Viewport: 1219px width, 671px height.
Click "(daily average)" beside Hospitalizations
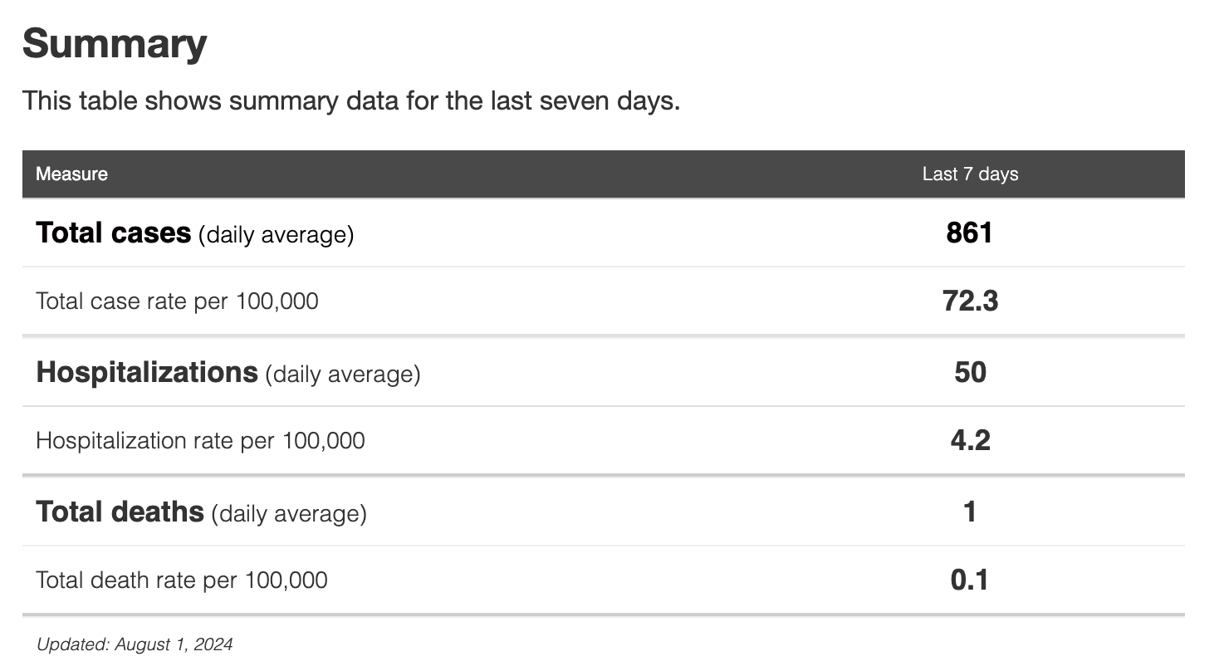pos(343,375)
